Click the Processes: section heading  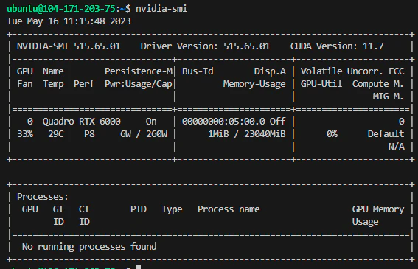(43, 197)
